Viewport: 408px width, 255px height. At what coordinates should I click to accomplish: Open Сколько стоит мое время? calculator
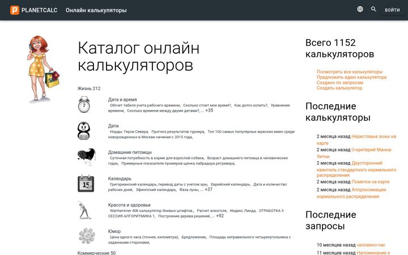click(x=207, y=105)
